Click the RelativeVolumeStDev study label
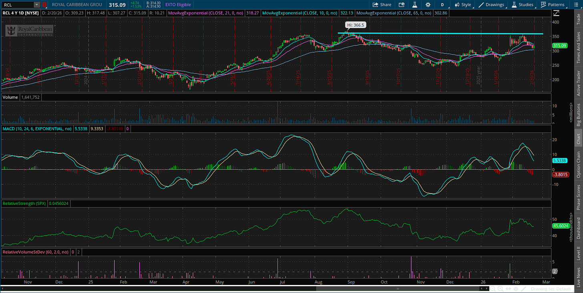Viewport: 583px width, 293px height. [x=35, y=252]
